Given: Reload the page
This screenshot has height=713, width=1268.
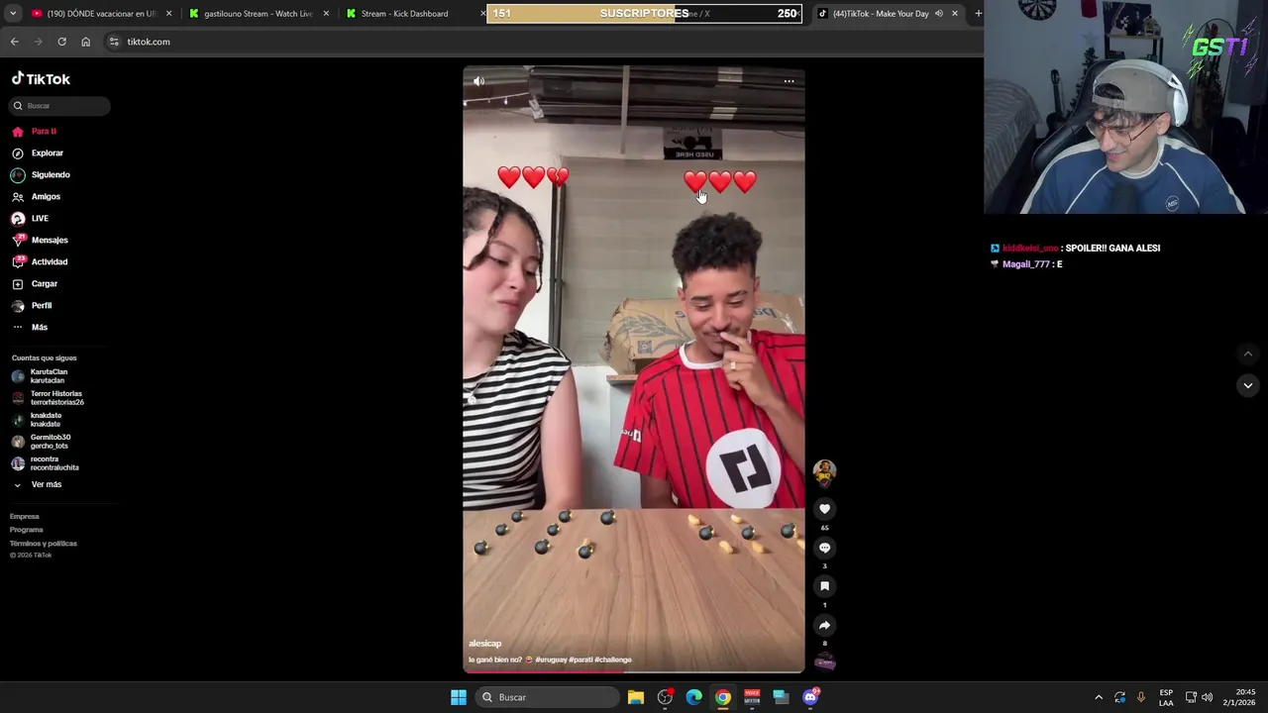Looking at the screenshot, I should click(61, 42).
